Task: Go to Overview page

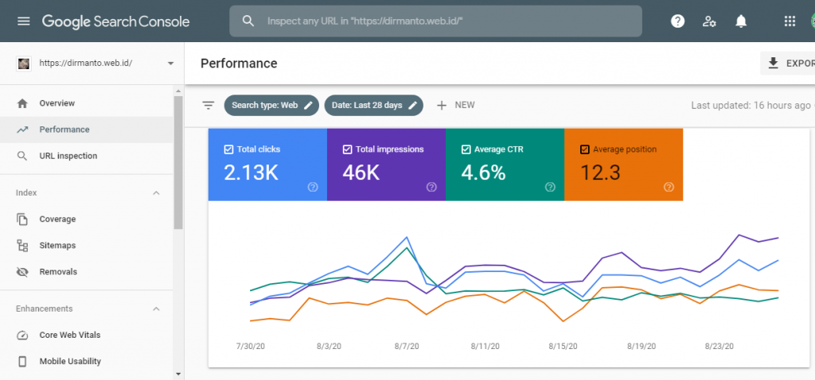Action: 86,103
